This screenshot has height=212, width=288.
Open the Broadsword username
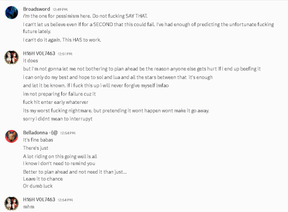tap(37, 9)
